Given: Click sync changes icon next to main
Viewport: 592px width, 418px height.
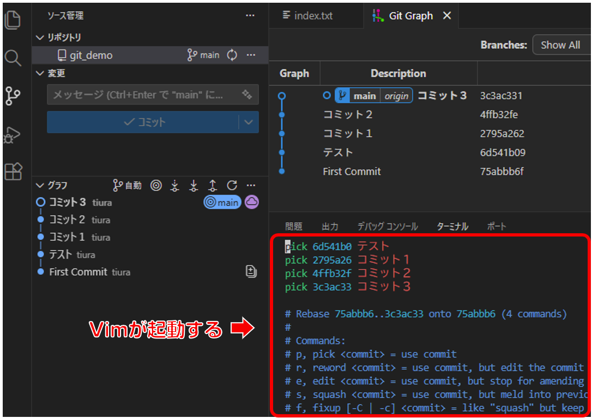Looking at the screenshot, I should click(x=232, y=55).
